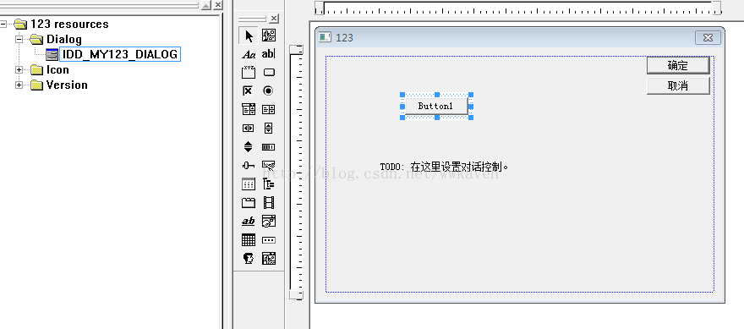Choose the Custom Control (head) tool
This screenshot has width=744, height=329.
pos(249,258)
